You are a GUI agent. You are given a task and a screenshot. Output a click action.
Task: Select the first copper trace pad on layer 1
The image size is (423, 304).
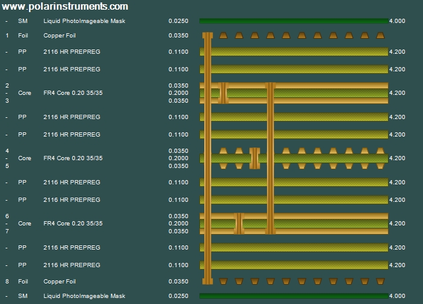coord(224,36)
